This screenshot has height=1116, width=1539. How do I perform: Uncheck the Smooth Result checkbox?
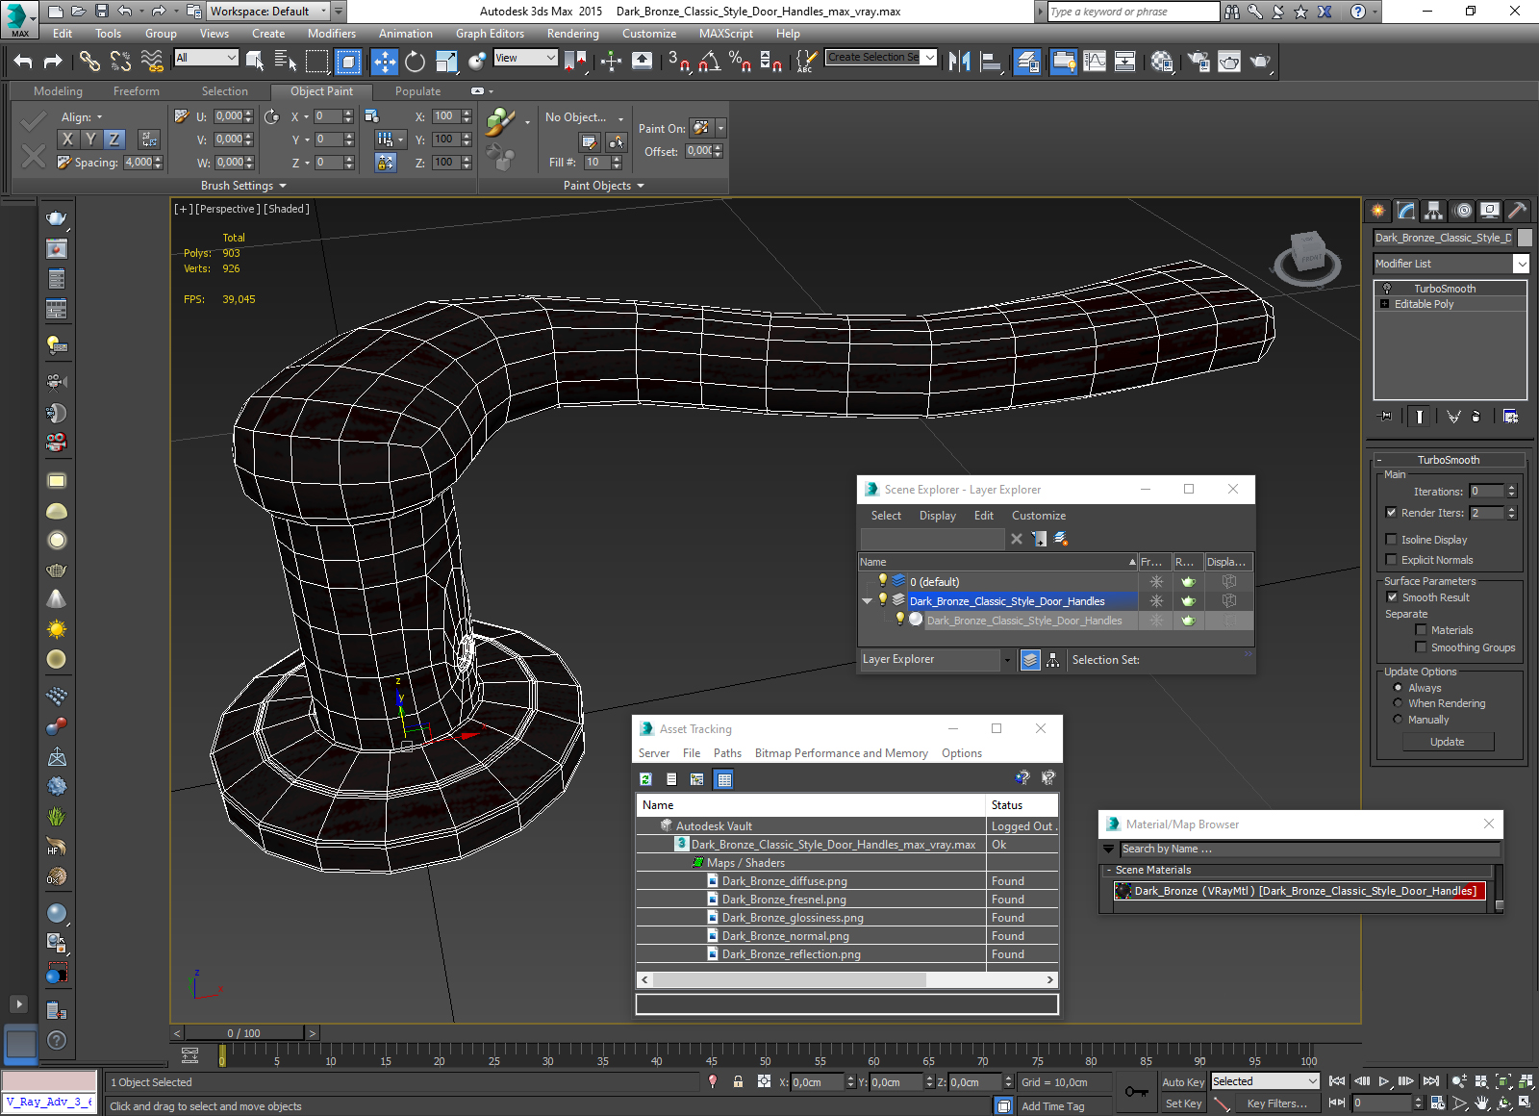(x=1392, y=597)
